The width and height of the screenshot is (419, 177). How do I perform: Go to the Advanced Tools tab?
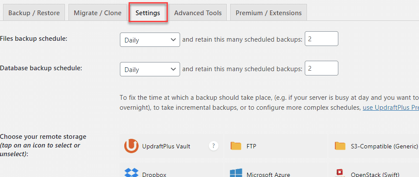[198, 13]
